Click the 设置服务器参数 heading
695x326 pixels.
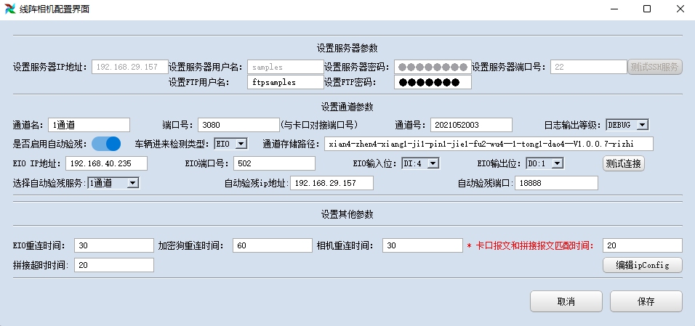click(x=347, y=48)
